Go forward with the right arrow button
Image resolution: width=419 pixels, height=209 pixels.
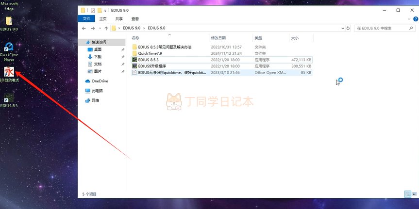point(93,28)
